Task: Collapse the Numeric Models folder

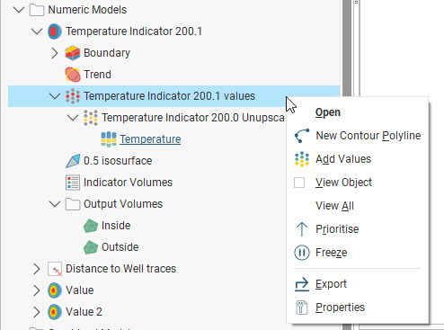Action: [19, 10]
